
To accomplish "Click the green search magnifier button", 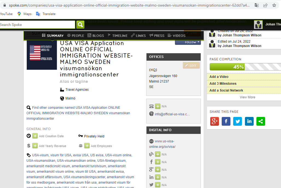I will point(80,25).
